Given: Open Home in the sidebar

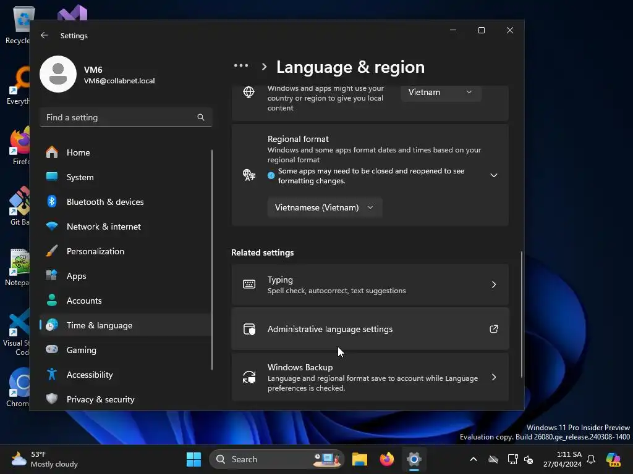Looking at the screenshot, I should (125, 152).
